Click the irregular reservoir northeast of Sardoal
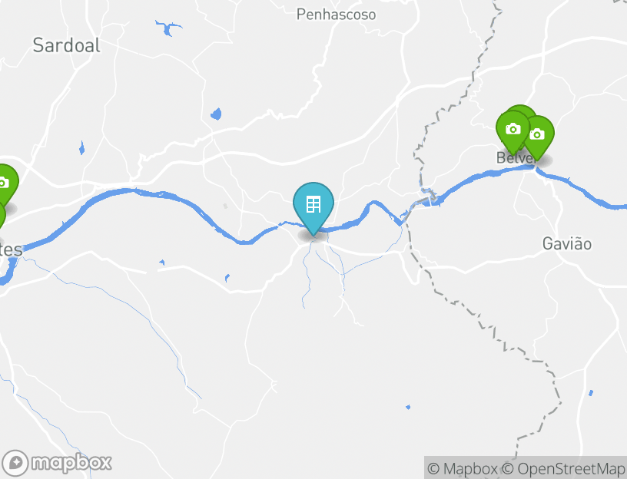Image resolution: width=627 pixels, height=479 pixels. 168,28
